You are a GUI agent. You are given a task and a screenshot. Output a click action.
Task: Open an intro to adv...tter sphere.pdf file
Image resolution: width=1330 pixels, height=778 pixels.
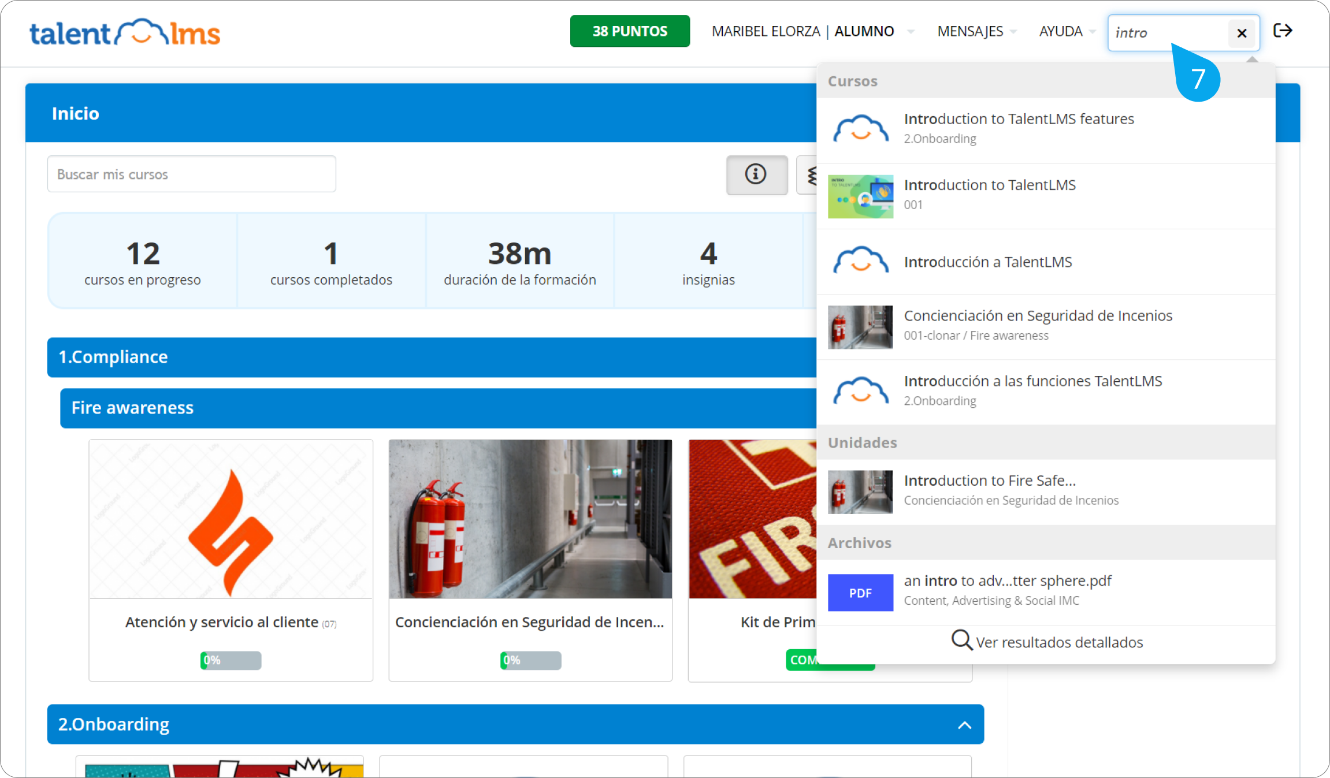coord(1046,592)
